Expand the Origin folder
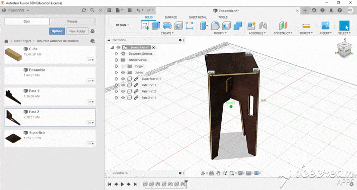Viewport: 357px width, 190px height. click(116, 66)
